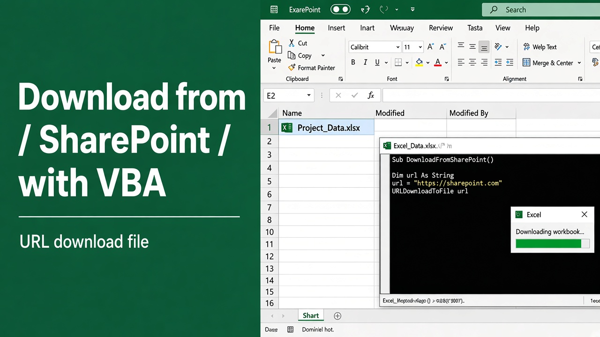
Task: Click the Welp Text wrap button
Action: click(x=540, y=47)
